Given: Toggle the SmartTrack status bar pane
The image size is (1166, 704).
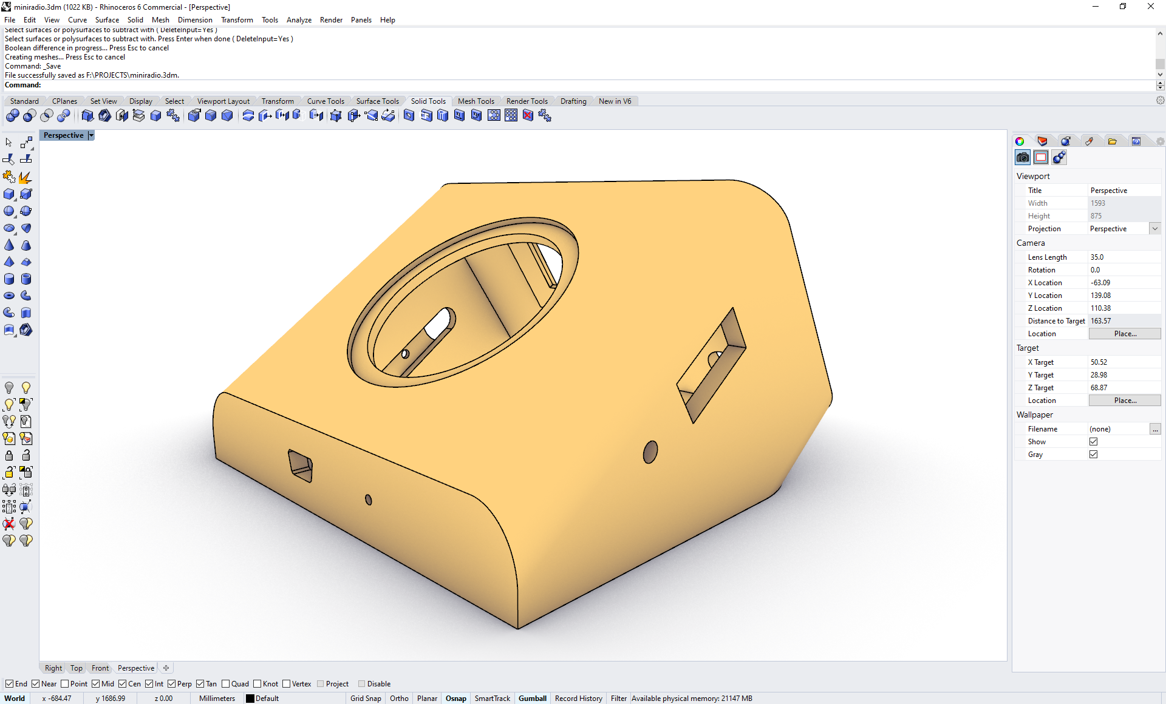Looking at the screenshot, I should click(493, 699).
